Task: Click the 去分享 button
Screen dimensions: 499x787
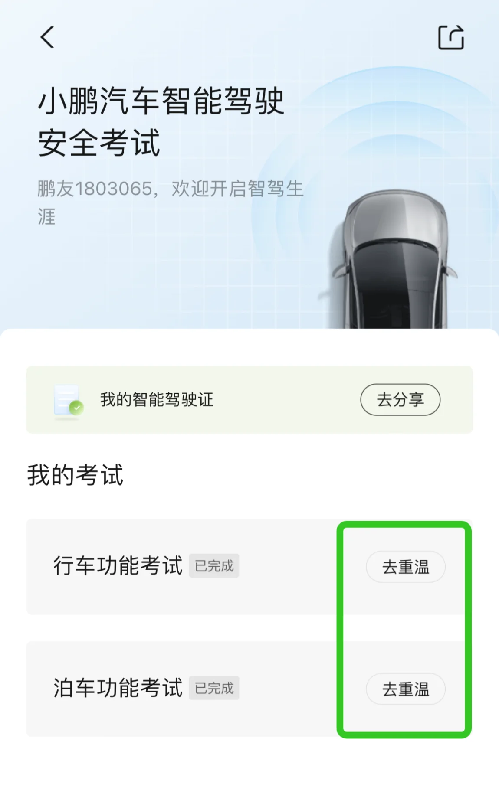Action: click(x=400, y=399)
